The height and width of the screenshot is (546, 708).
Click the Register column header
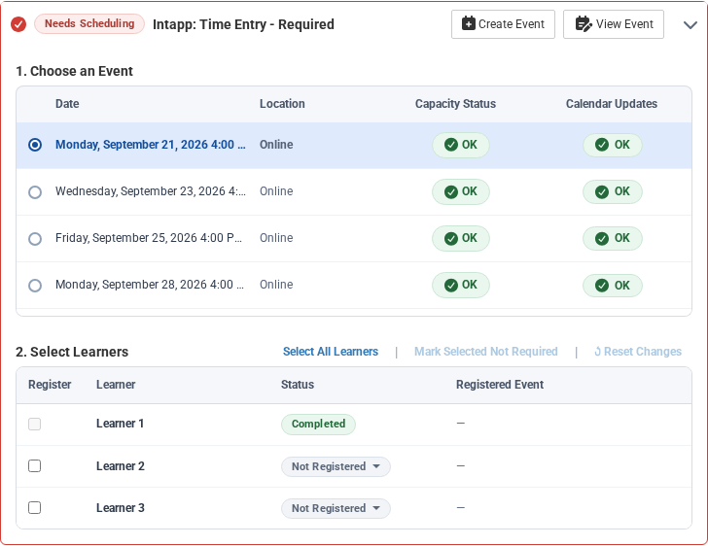(50, 385)
